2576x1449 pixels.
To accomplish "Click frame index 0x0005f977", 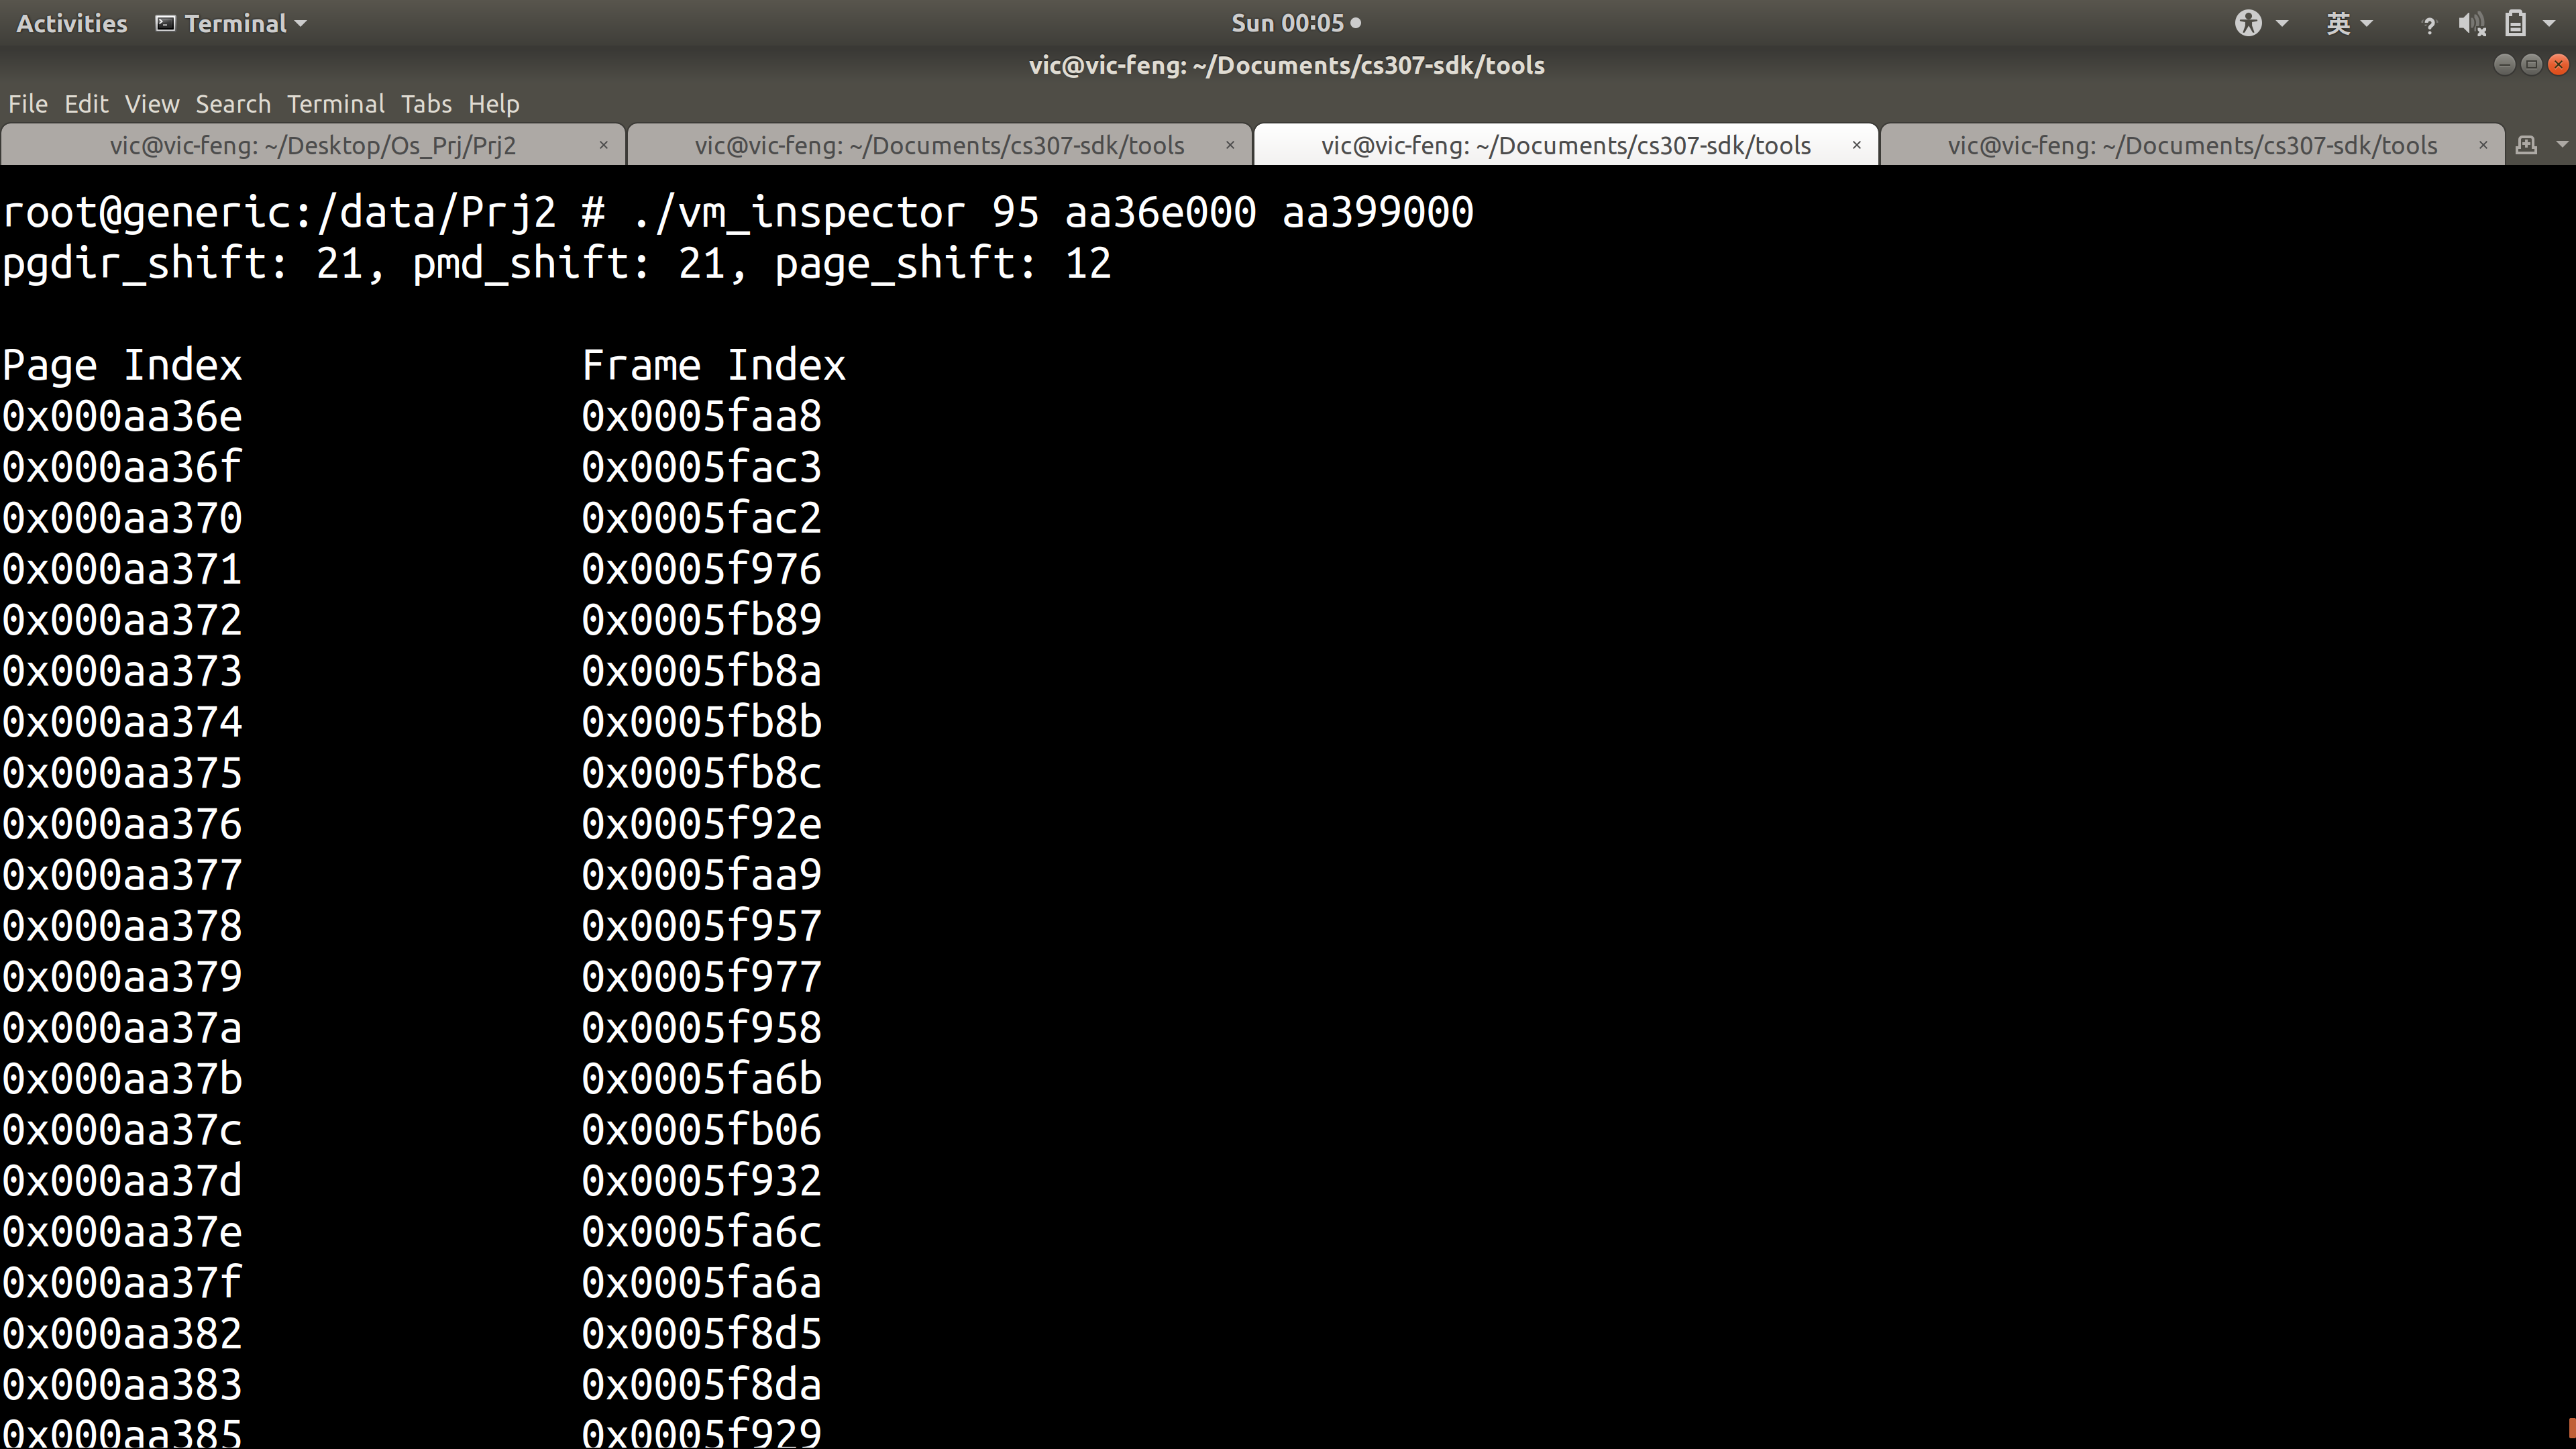I will tap(702, 977).
